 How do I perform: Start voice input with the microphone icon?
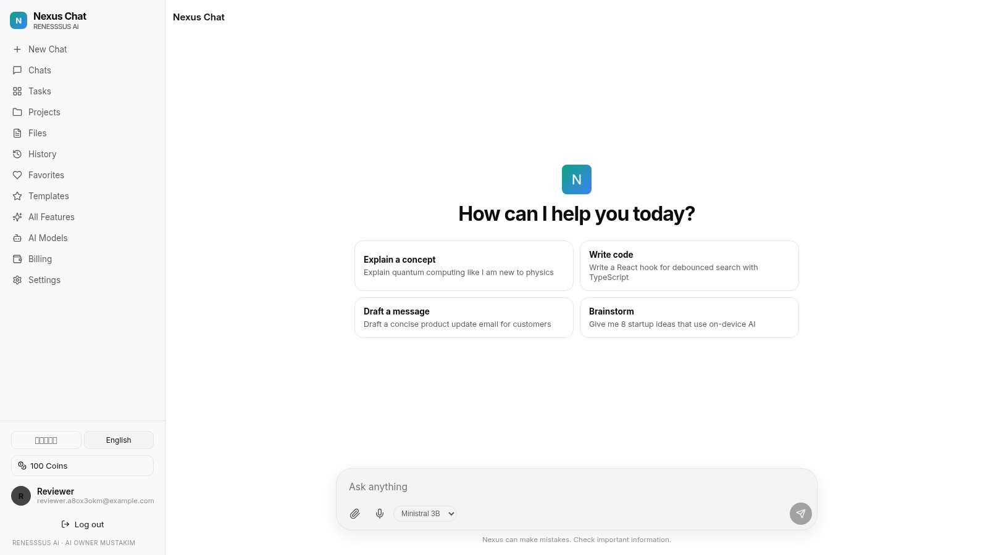(380, 514)
